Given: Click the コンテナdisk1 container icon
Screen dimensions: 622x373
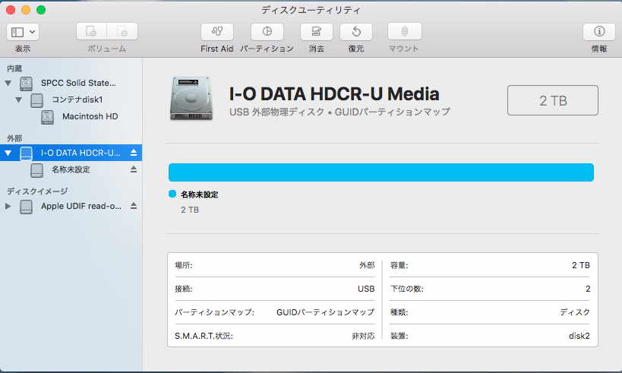Looking at the screenshot, I should coord(37,100).
